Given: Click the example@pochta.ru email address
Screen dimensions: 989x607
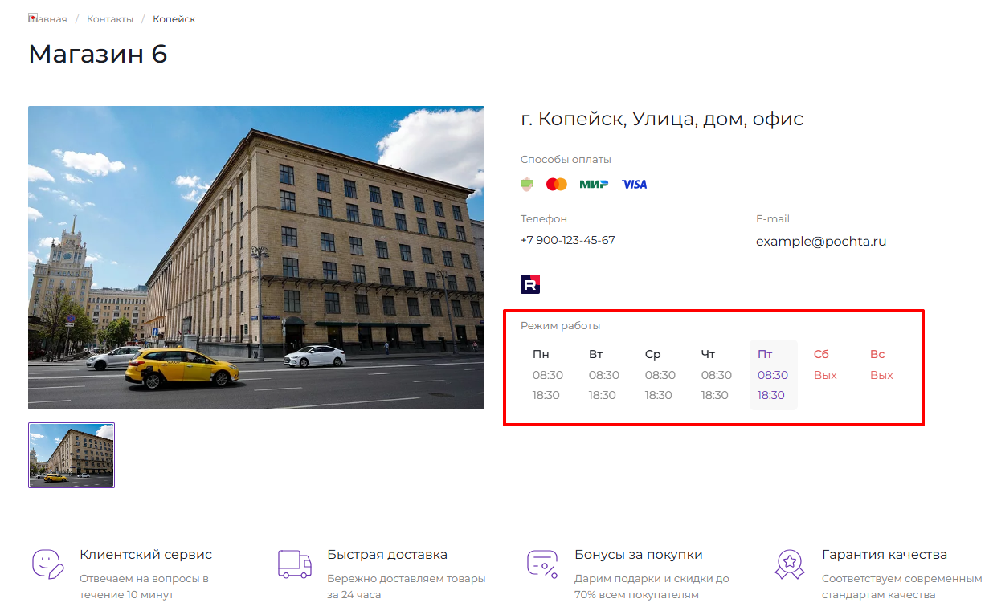Looking at the screenshot, I should (821, 242).
